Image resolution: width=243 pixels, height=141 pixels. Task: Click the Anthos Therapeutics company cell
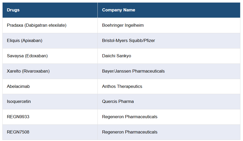tap(122, 87)
